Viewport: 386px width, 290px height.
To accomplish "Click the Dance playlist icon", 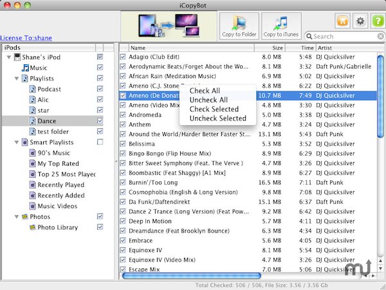I will [x=33, y=121].
